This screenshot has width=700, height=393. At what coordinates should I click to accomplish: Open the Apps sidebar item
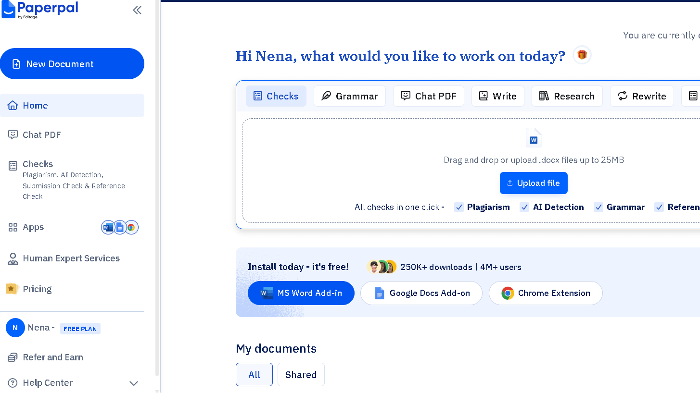tap(33, 227)
